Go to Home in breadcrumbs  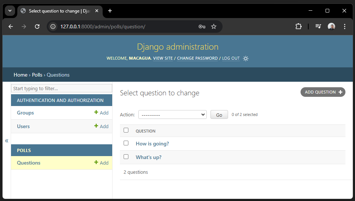20,75
